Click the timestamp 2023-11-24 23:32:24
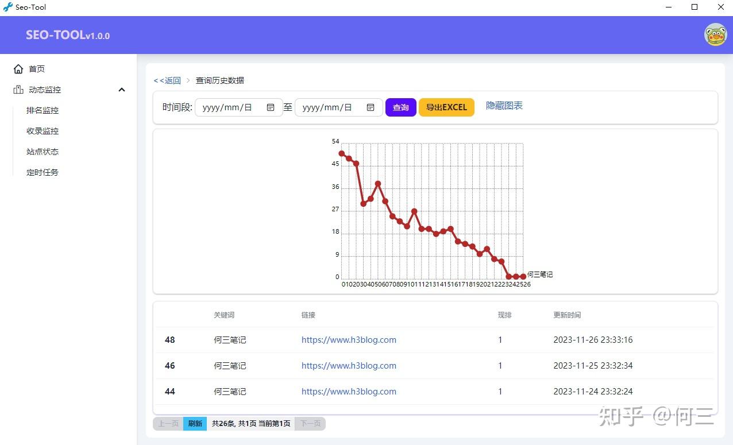The height and width of the screenshot is (445, 733). pyautogui.click(x=593, y=392)
